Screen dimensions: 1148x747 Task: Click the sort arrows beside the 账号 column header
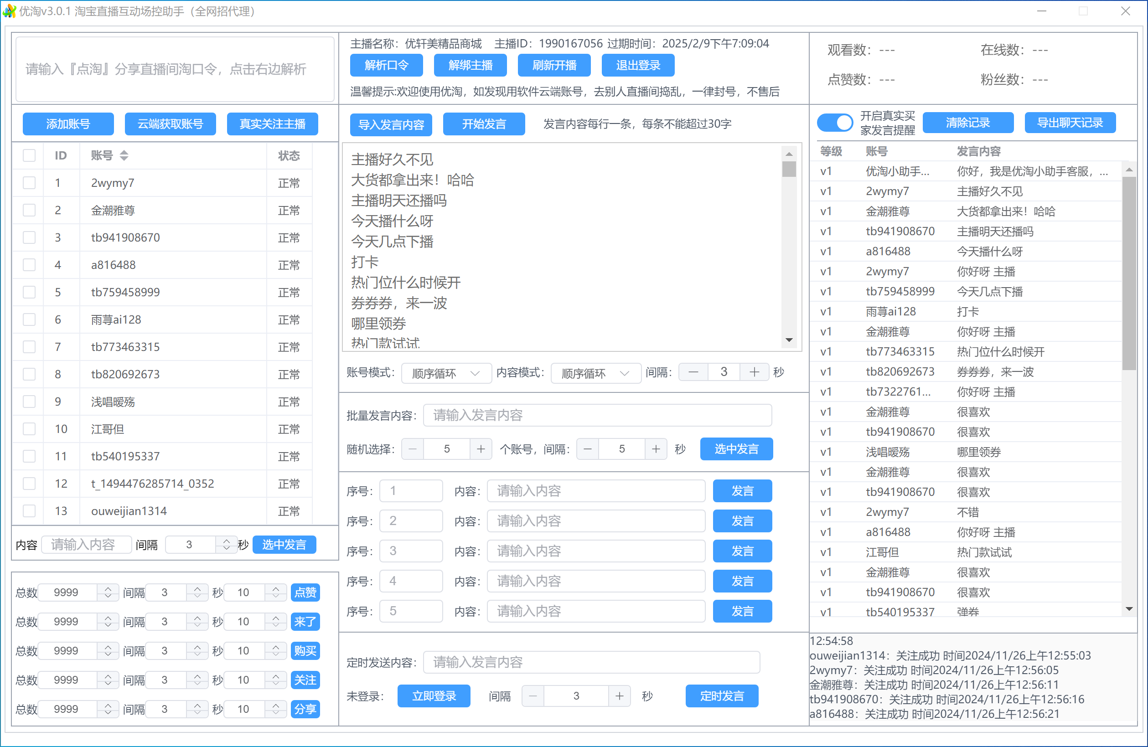coord(124,155)
